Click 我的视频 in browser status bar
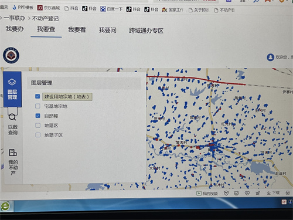The image size is (293, 220). pyautogui.click(x=207, y=194)
